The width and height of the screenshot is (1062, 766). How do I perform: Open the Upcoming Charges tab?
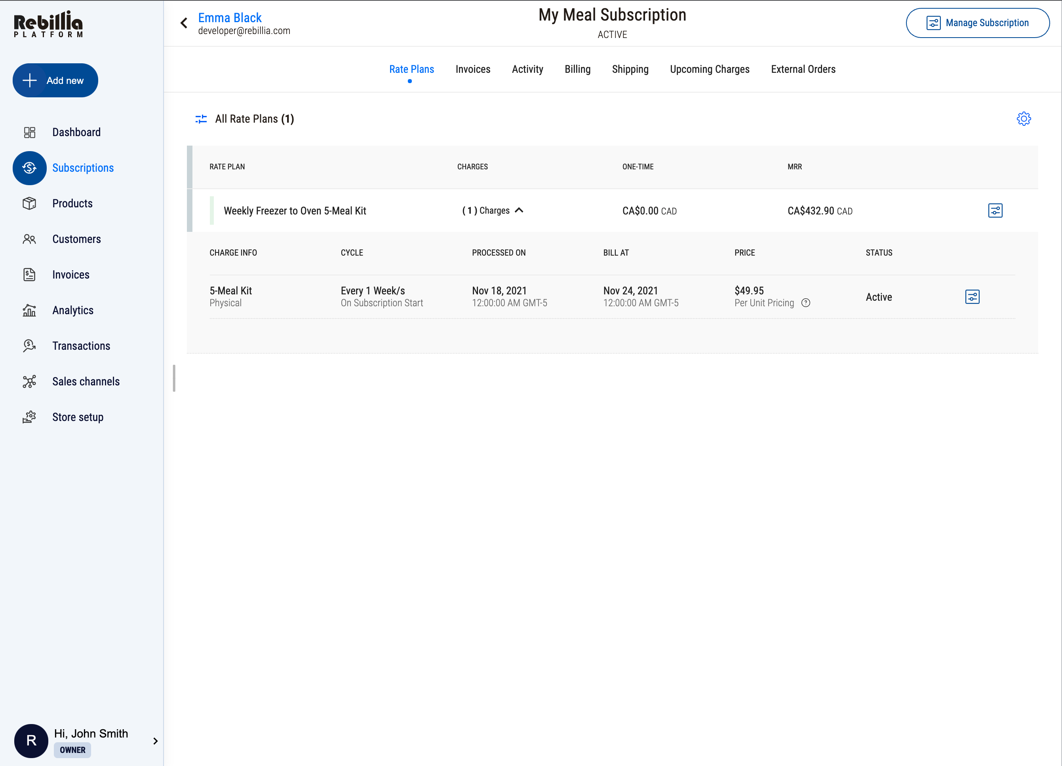tap(710, 69)
